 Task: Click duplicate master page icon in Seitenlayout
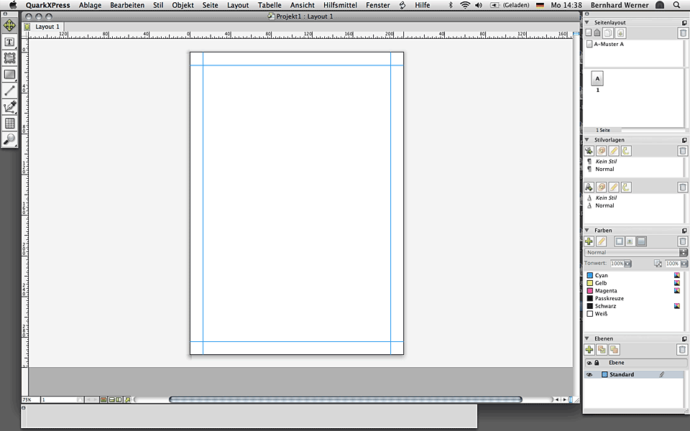608,33
